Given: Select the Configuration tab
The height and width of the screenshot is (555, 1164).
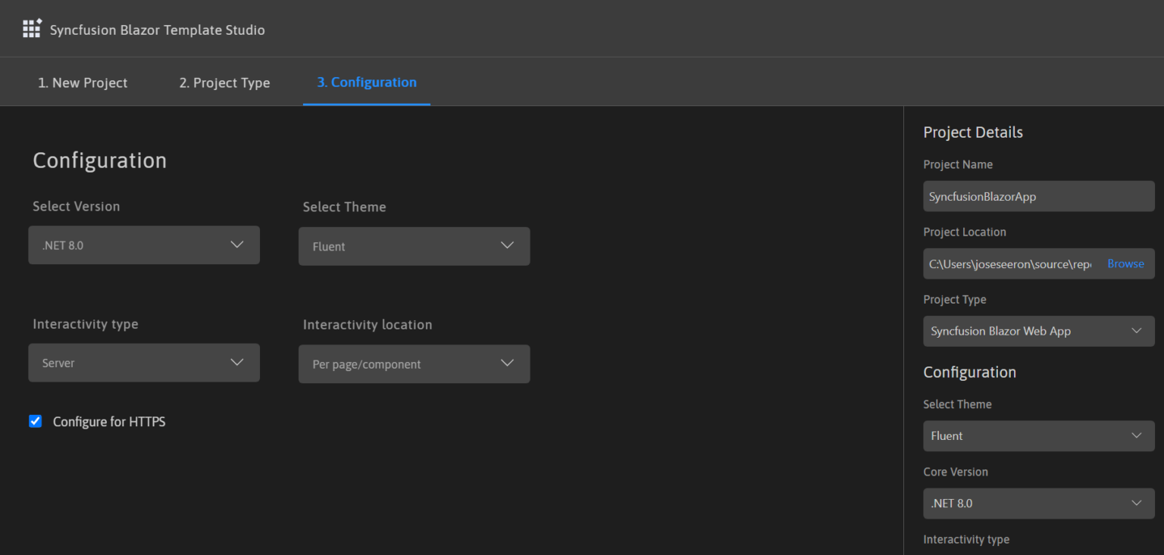Looking at the screenshot, I should click(366, 82).
